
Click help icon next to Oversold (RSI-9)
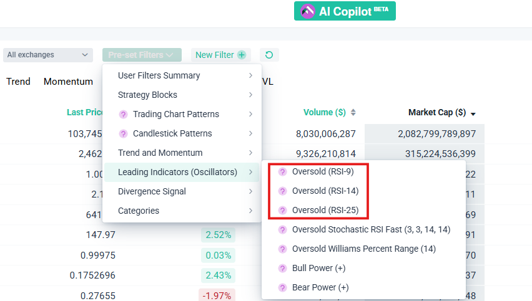[x=282, y=172]
